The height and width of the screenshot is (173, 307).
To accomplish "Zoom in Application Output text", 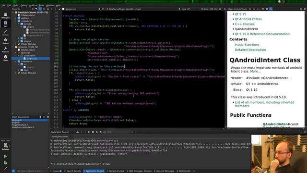I will pyautogui.click(x=132, y=132).
